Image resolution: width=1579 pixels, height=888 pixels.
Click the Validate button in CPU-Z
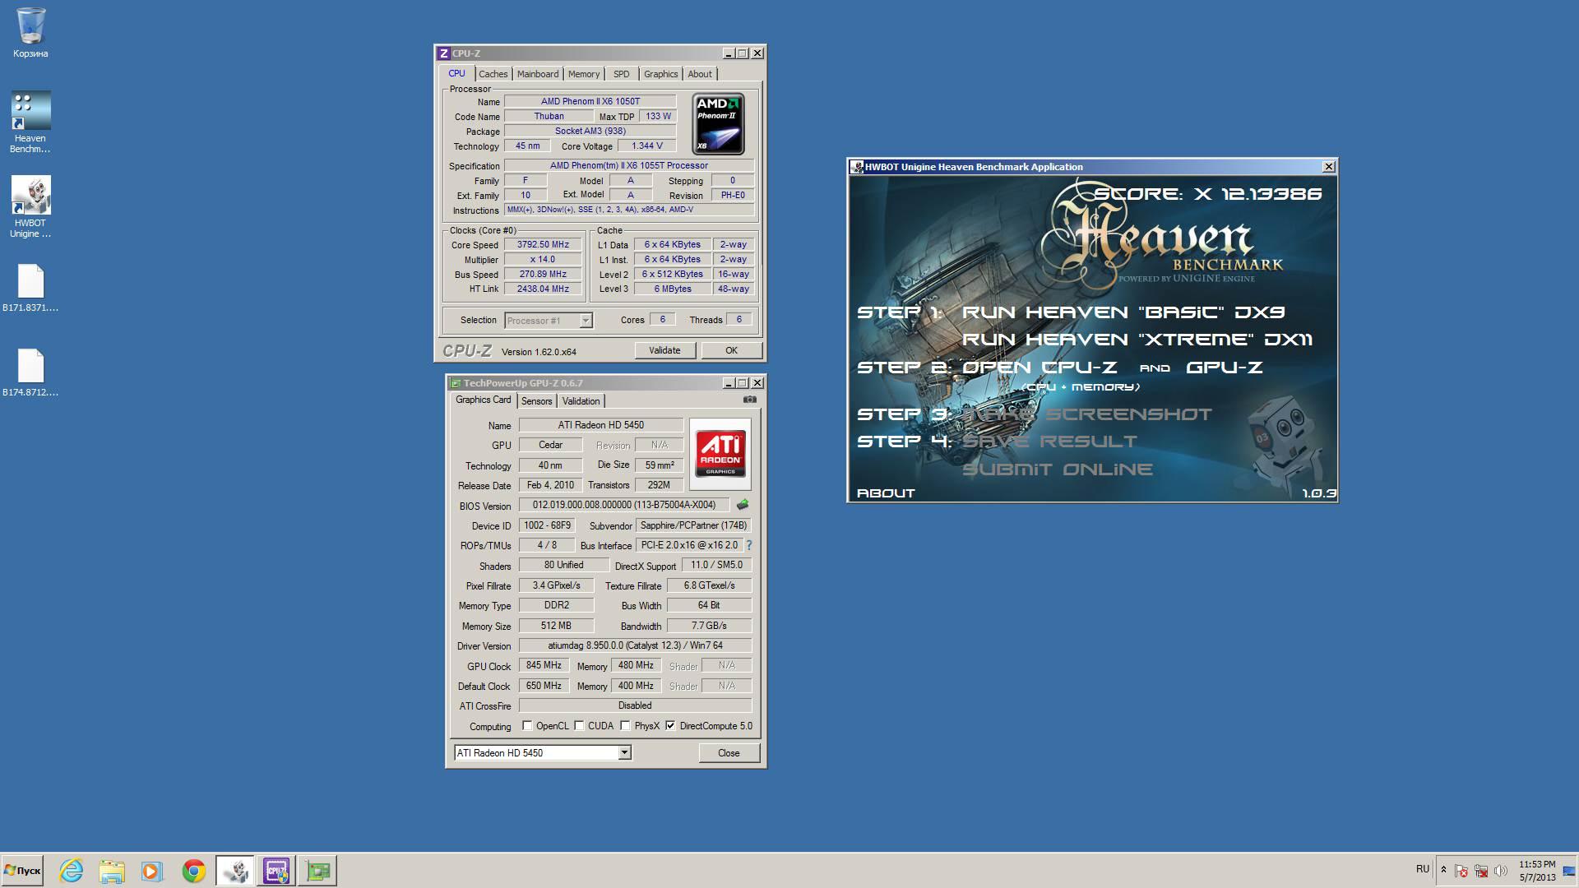[x=664, y=350]
